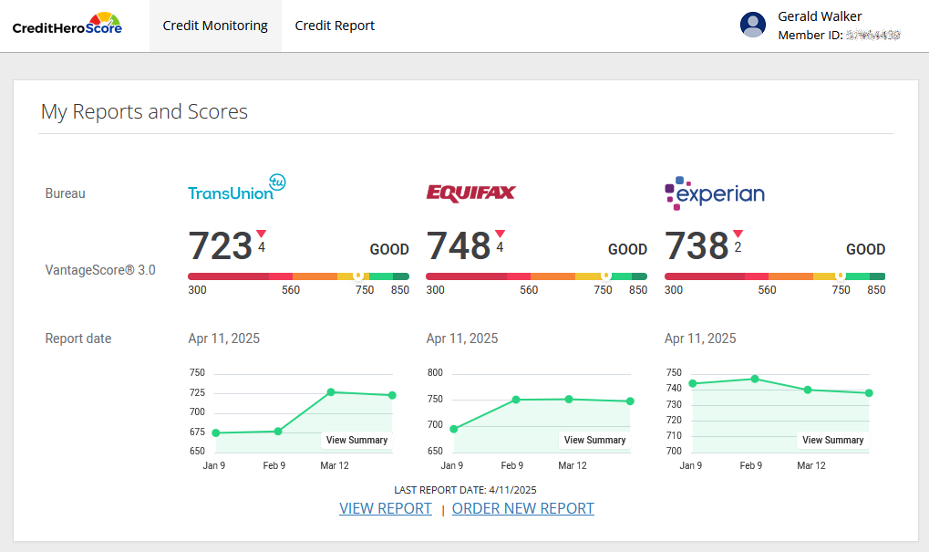This screenshot has width=929, height=552.
Task: Switch to the Credit Monitoring tab
Action: [x=215, y=26]
